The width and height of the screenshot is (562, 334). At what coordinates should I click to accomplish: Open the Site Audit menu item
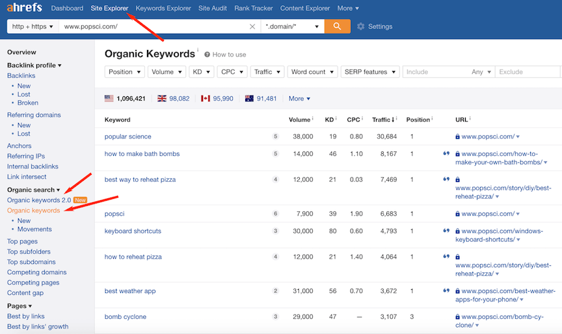213,8
